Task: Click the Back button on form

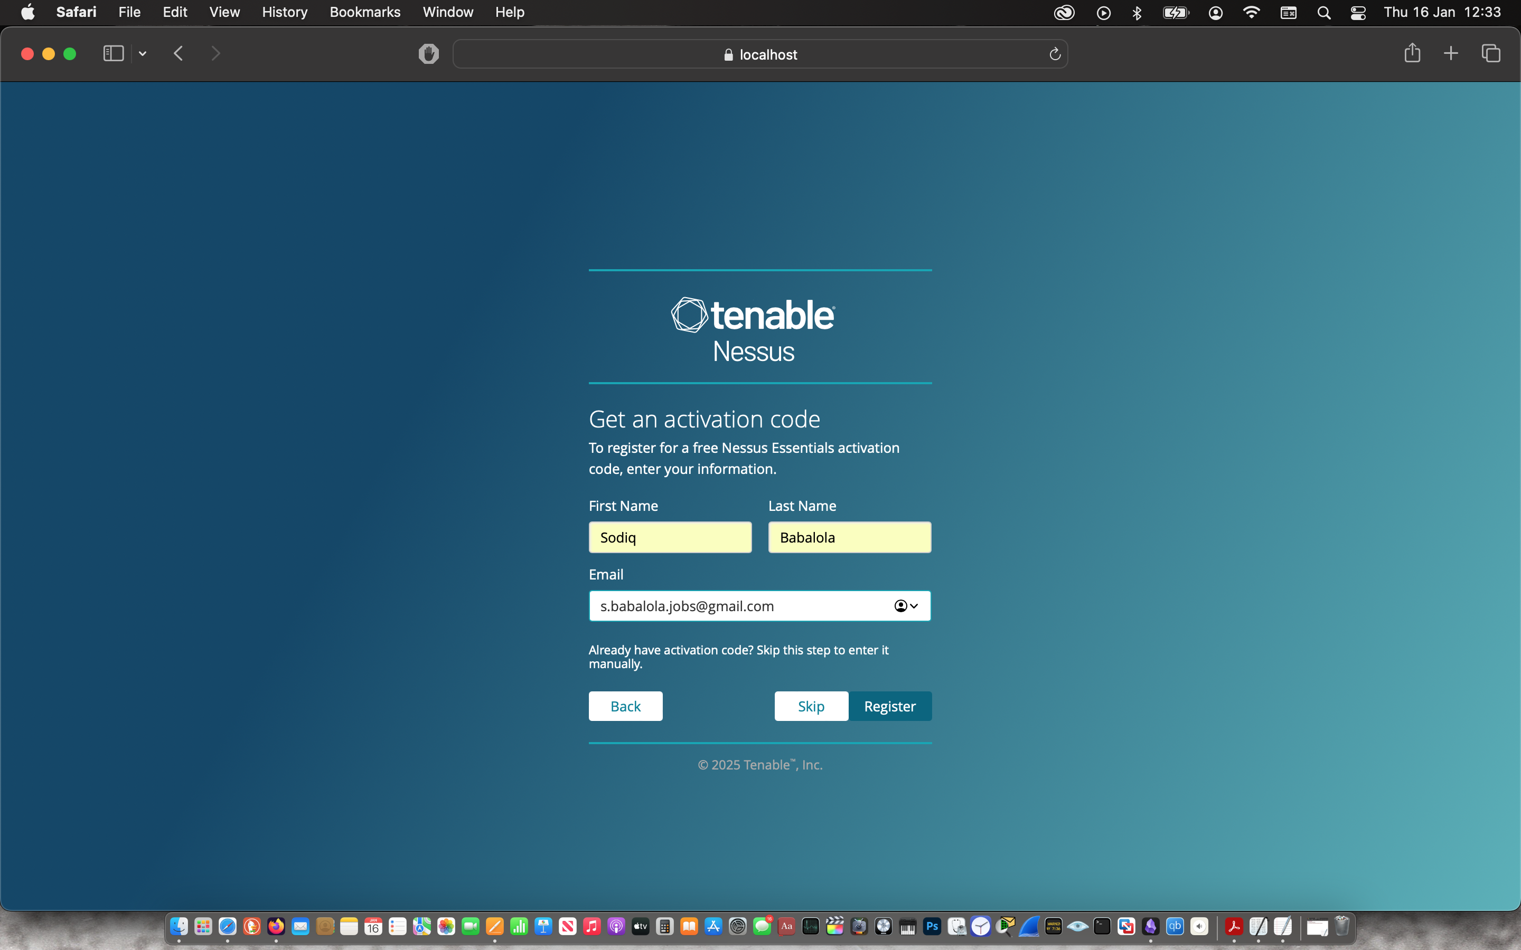Action: [x=625, y=706]
